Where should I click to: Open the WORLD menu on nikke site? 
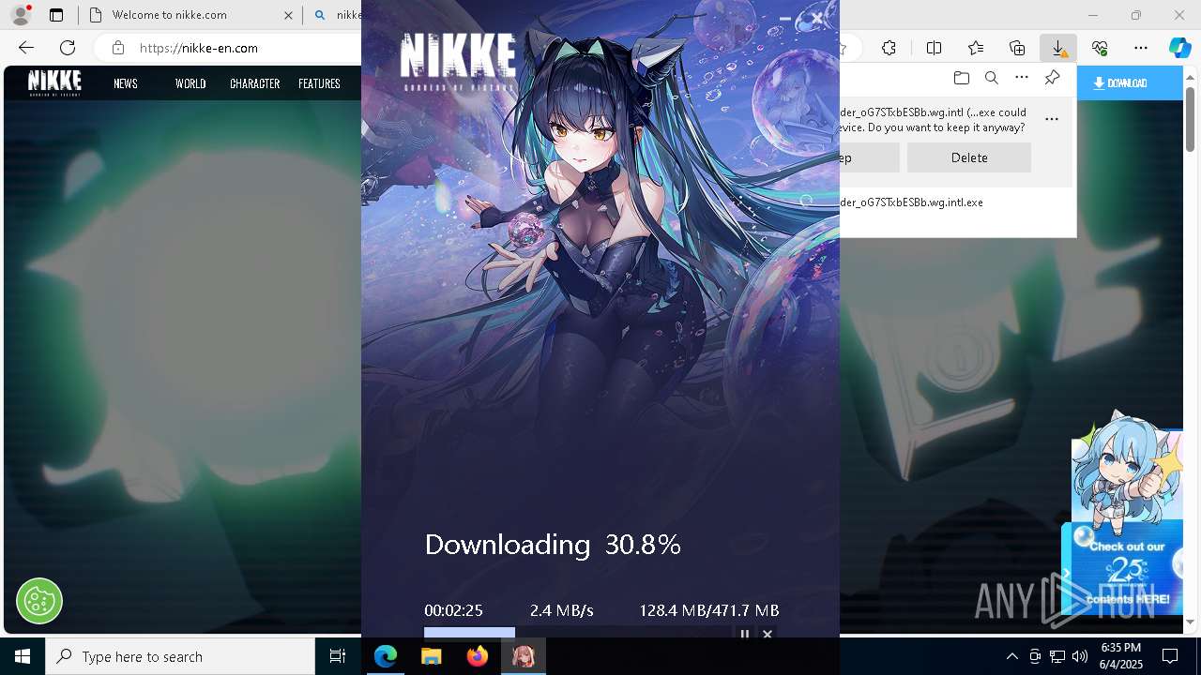tap(190, 83)
